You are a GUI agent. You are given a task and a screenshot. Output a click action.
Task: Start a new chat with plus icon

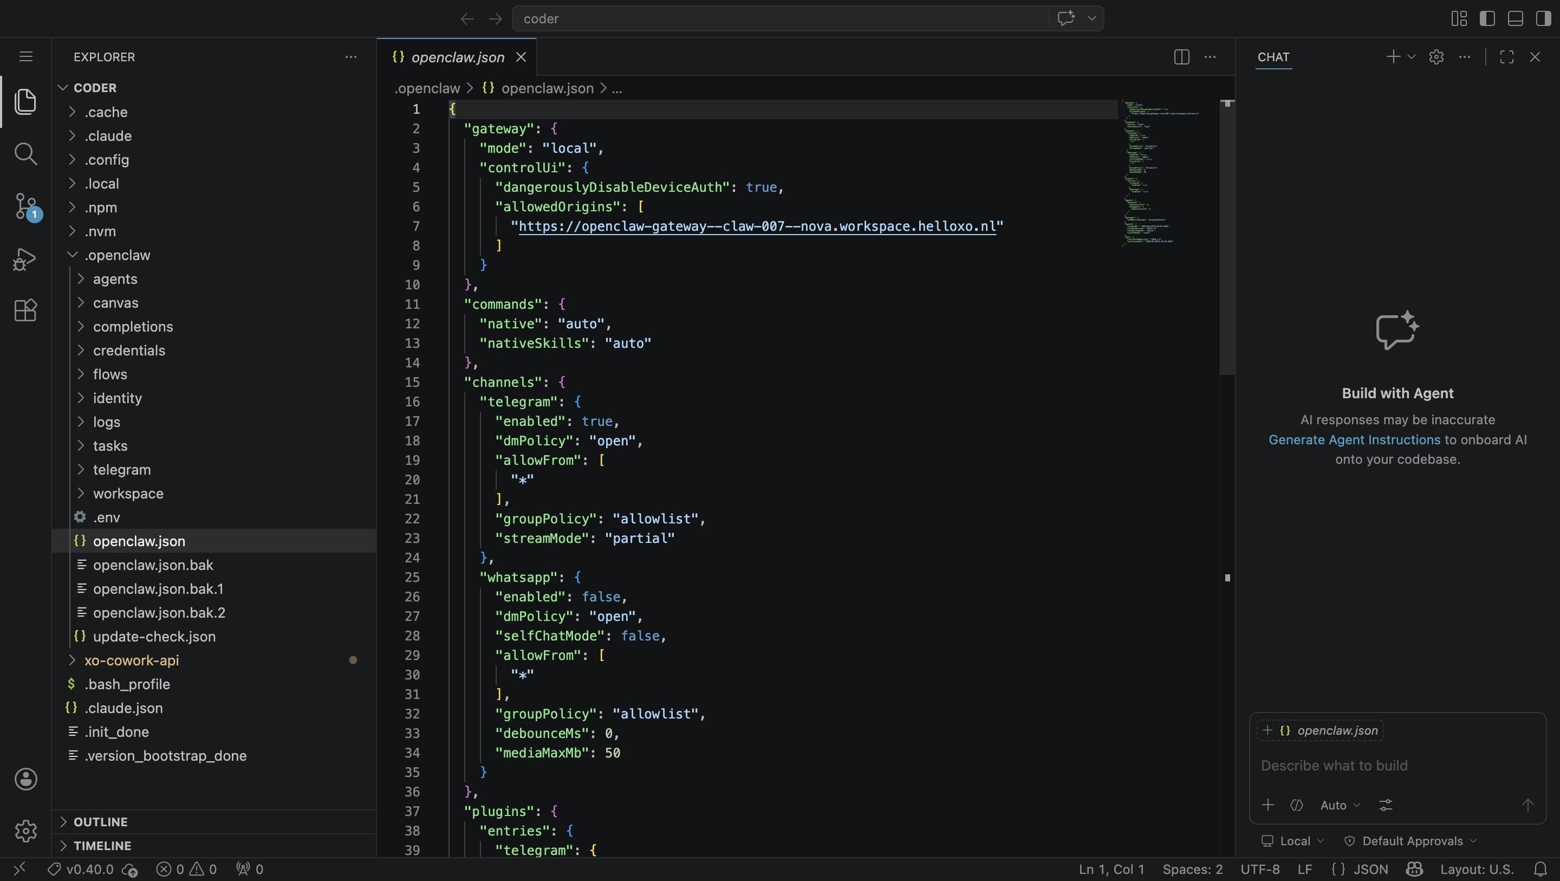coord(1393,57)
